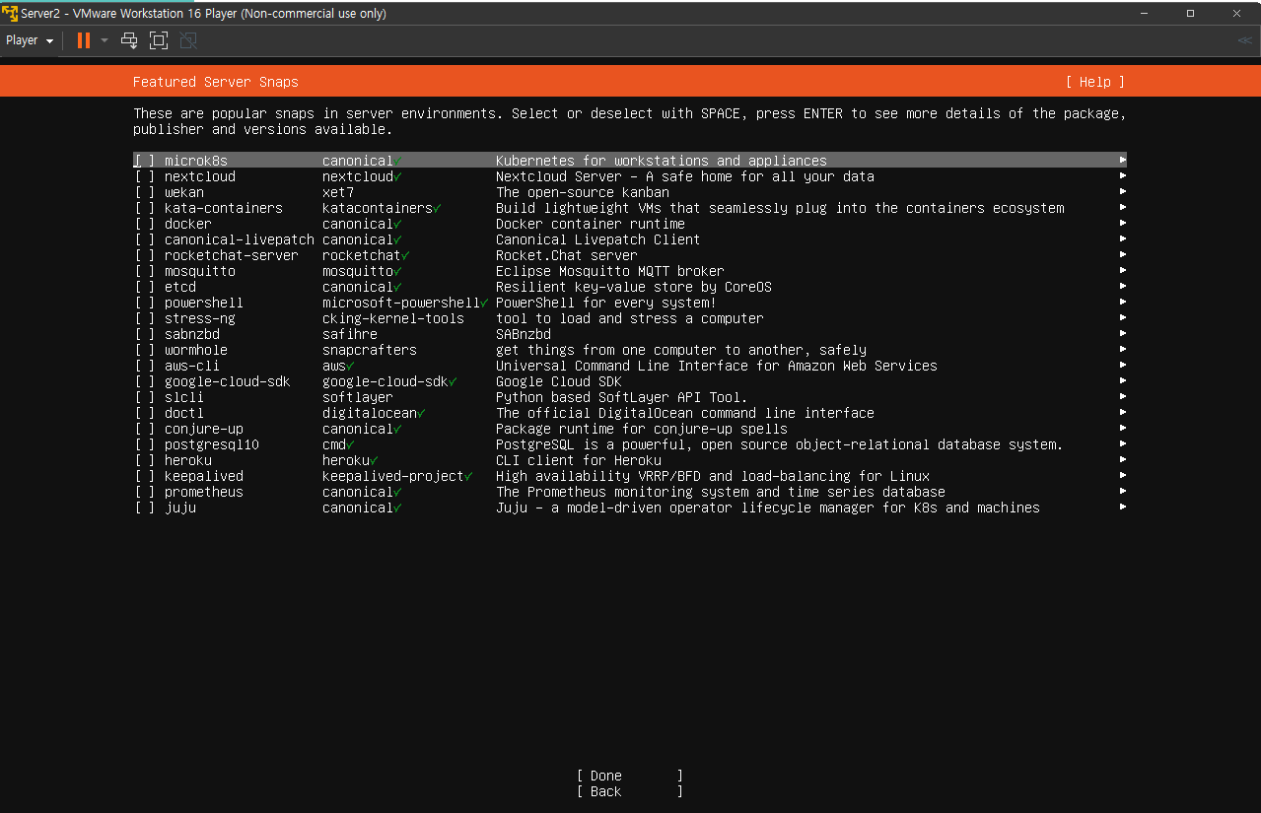Open the power options arrow beside the pause icon
Viewport: 1261px width, 813px height.
click(105, 40)
